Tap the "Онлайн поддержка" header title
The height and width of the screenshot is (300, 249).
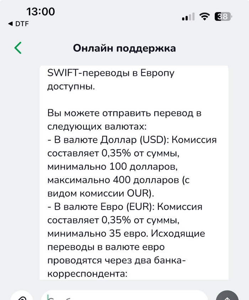[x=124, y=48]
